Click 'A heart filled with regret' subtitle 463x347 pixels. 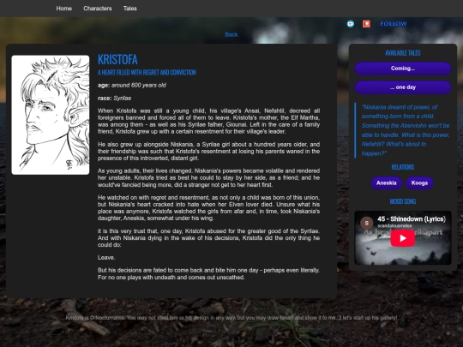click(x=147, y=73)
